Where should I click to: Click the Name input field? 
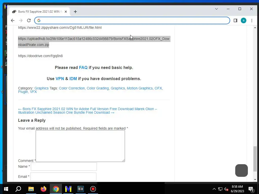(64, 167)
